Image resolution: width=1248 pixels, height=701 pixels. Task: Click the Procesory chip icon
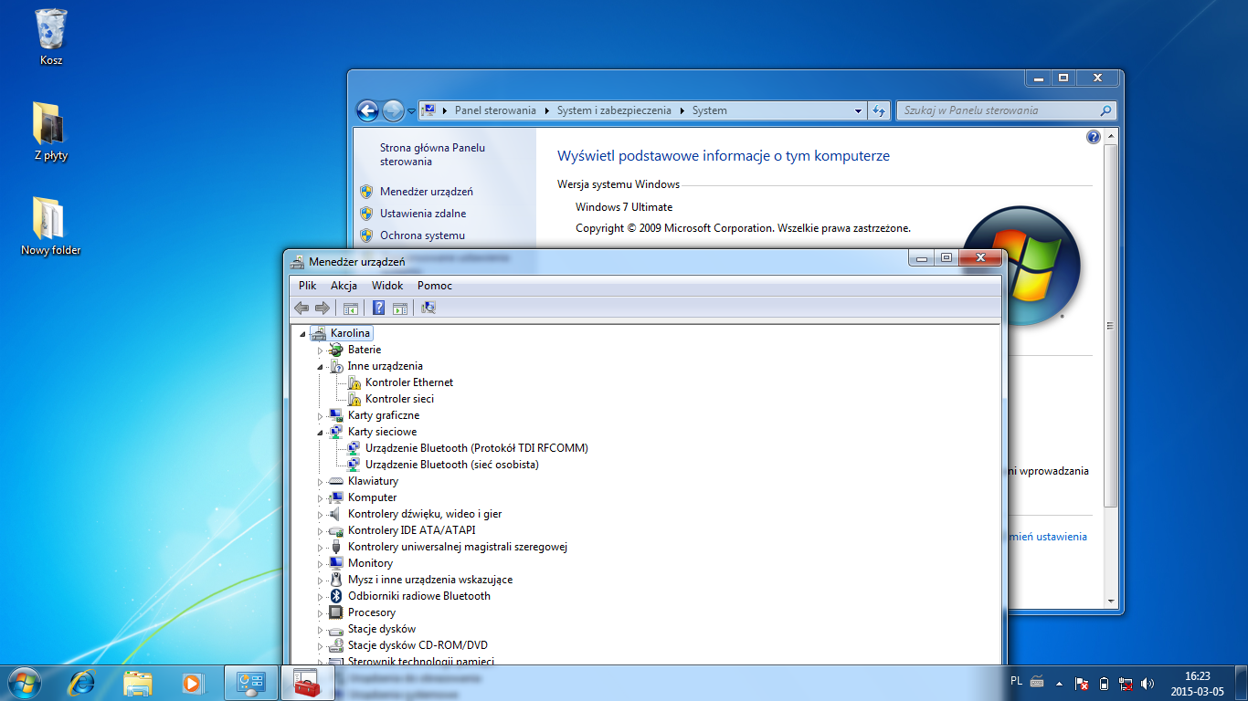pyautogui.click(x=336, y=612)
